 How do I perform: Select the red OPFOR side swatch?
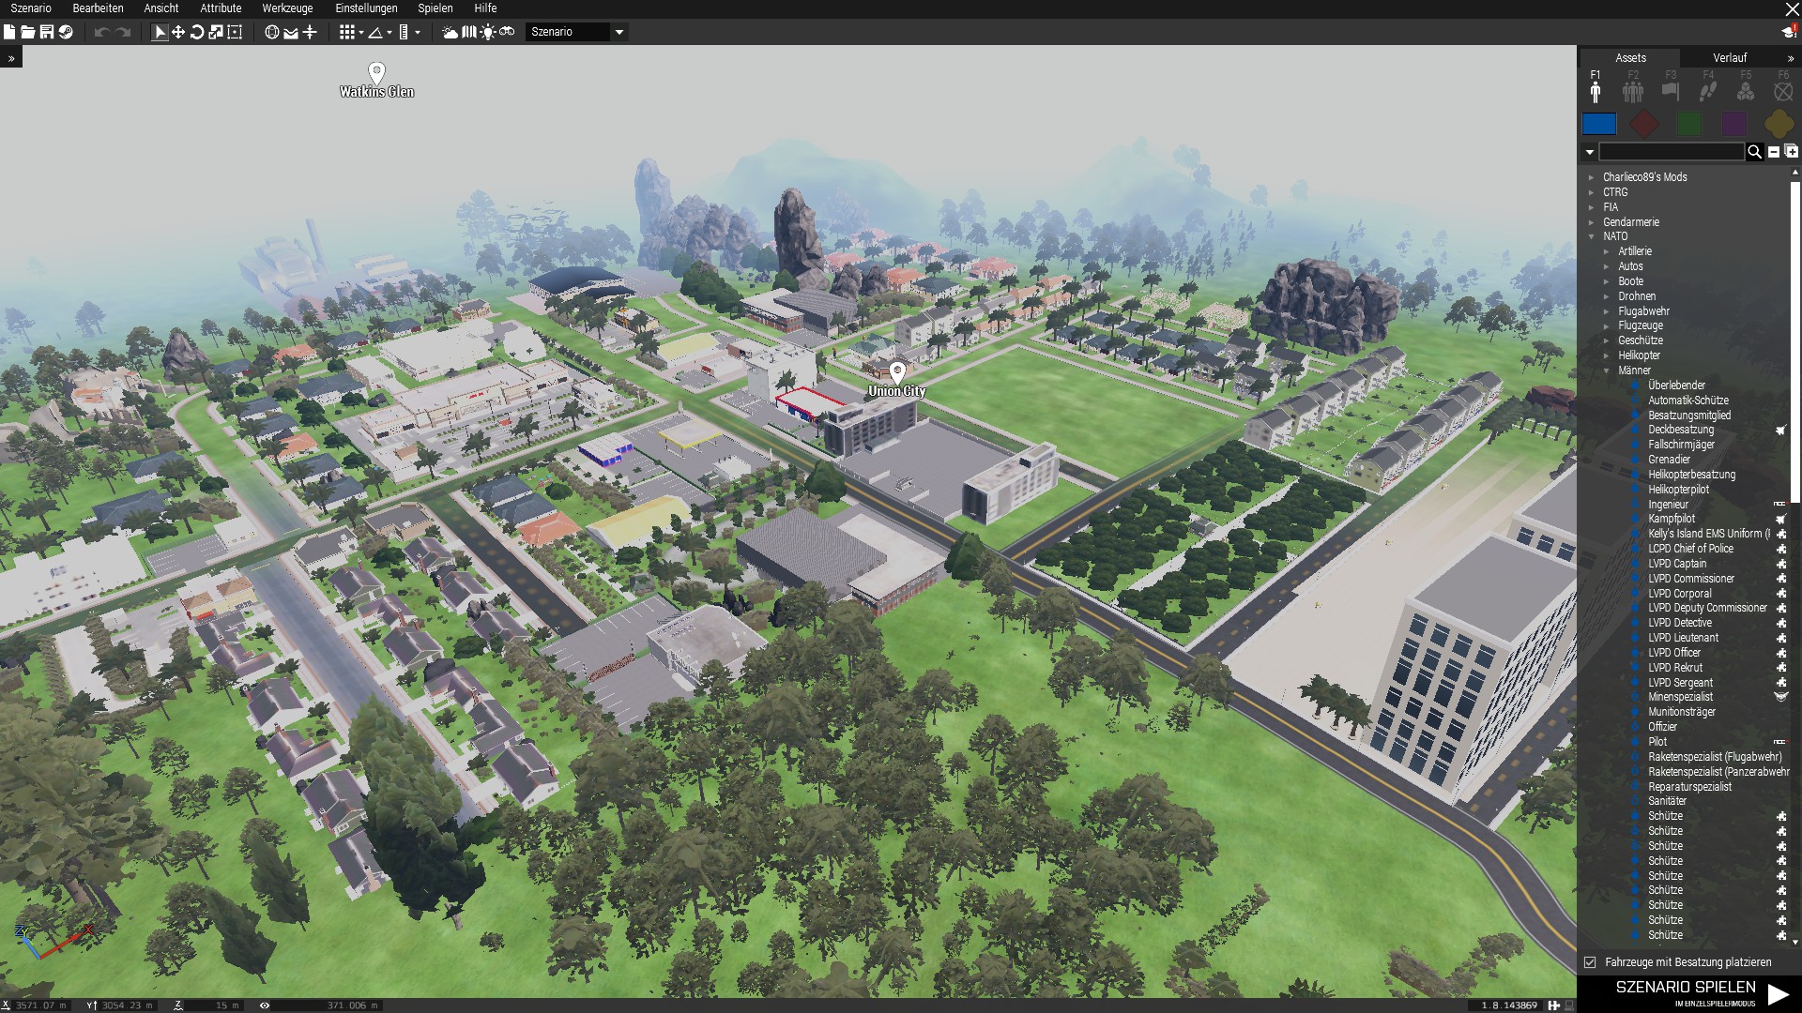tap(1643, 124)
